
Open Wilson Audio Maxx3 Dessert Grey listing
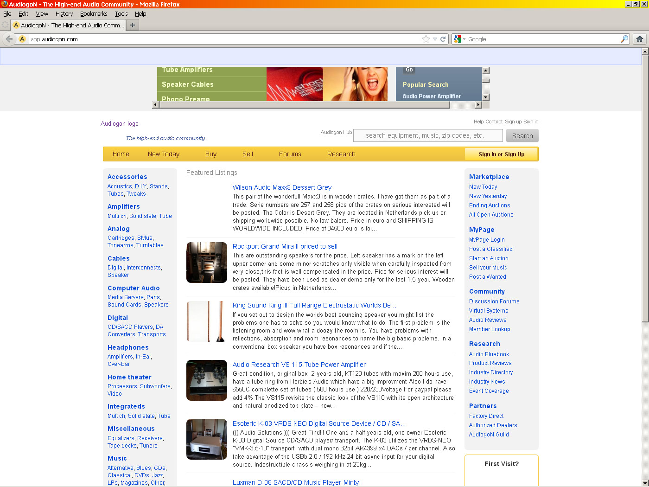282,187
